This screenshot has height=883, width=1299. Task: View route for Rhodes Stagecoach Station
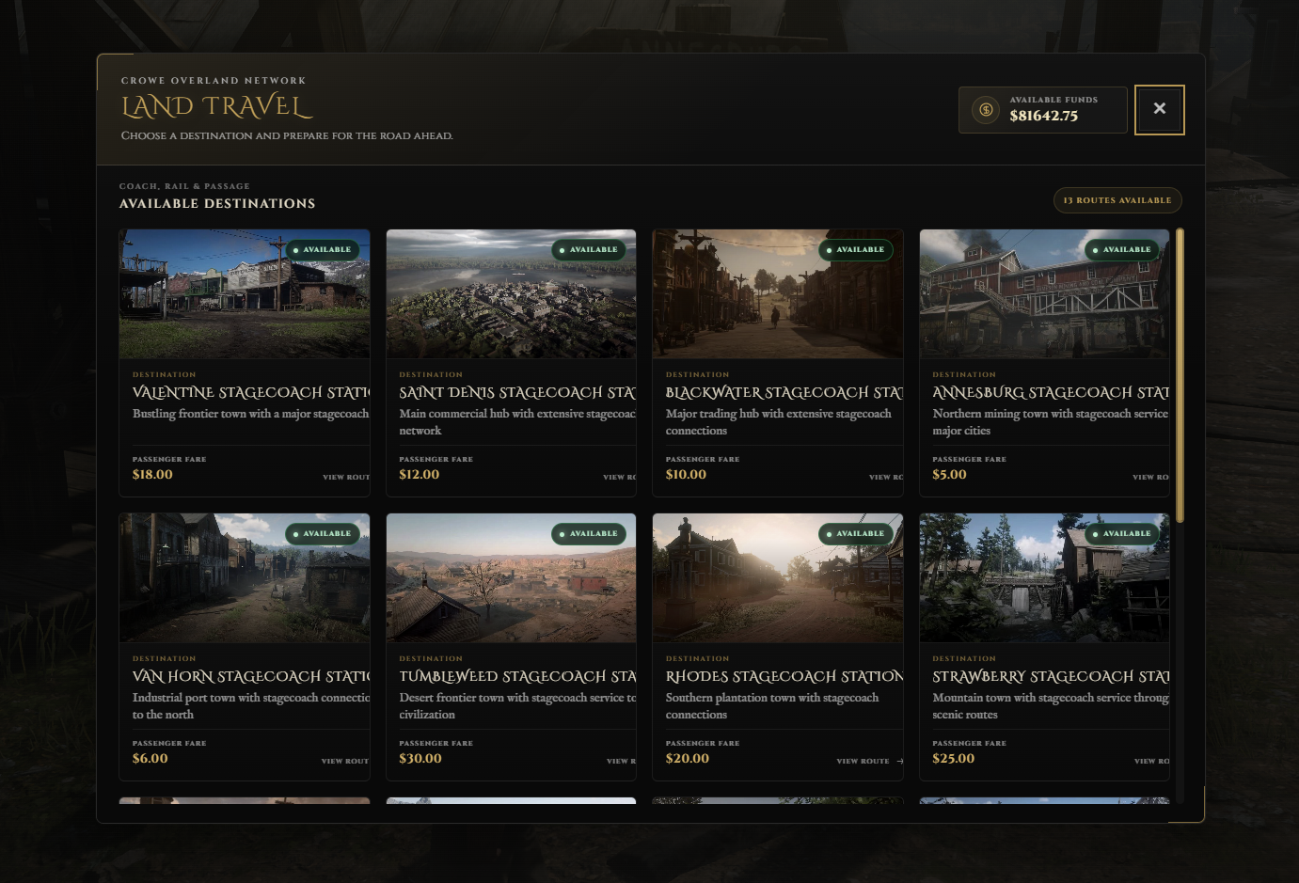pos(869,761)
